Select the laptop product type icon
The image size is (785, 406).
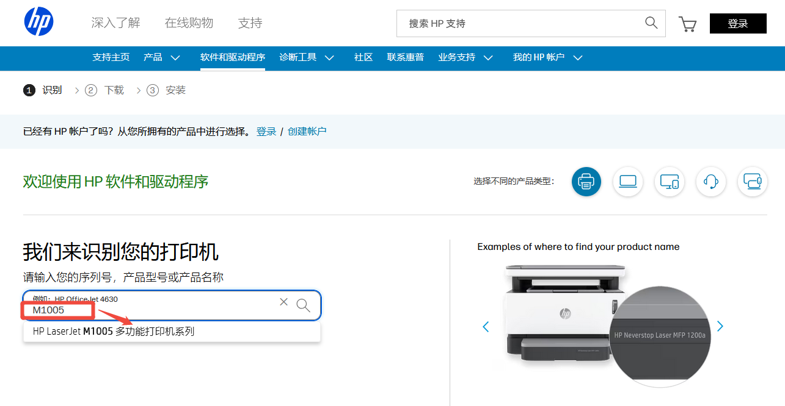[x=628, y=182]
